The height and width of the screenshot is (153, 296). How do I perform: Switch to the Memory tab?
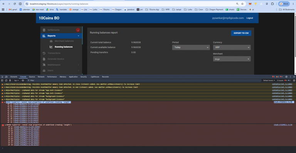click(x=63, y=77)
